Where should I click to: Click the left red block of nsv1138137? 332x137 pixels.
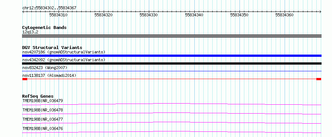point(25,79)
